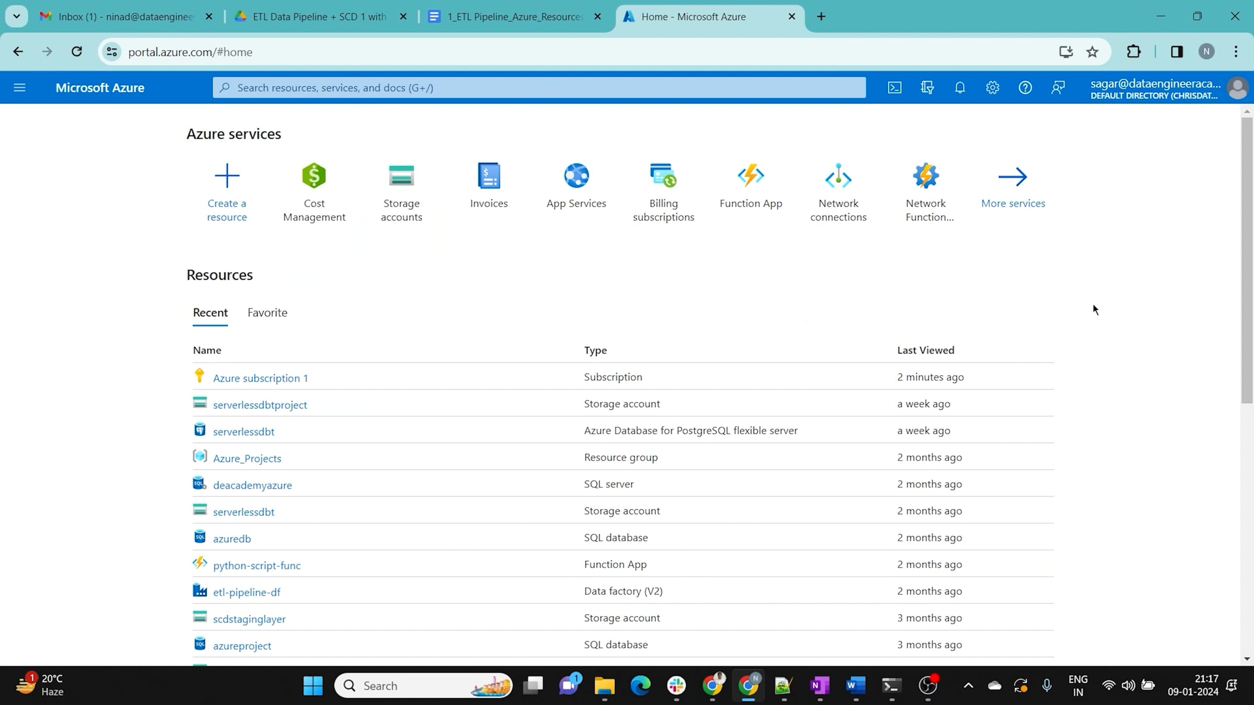The width and height of the screenshot is (1254, 705).
Task: Open Cost Management service icon
Action: click(314, 176)
